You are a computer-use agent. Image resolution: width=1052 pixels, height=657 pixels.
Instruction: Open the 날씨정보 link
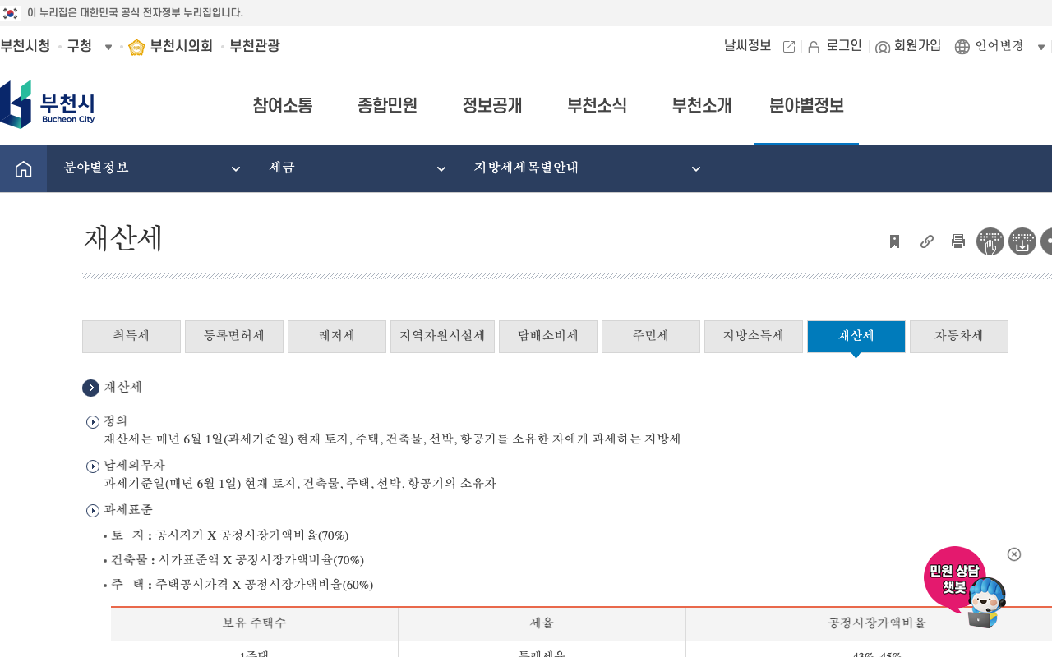[x=748, y=46]
